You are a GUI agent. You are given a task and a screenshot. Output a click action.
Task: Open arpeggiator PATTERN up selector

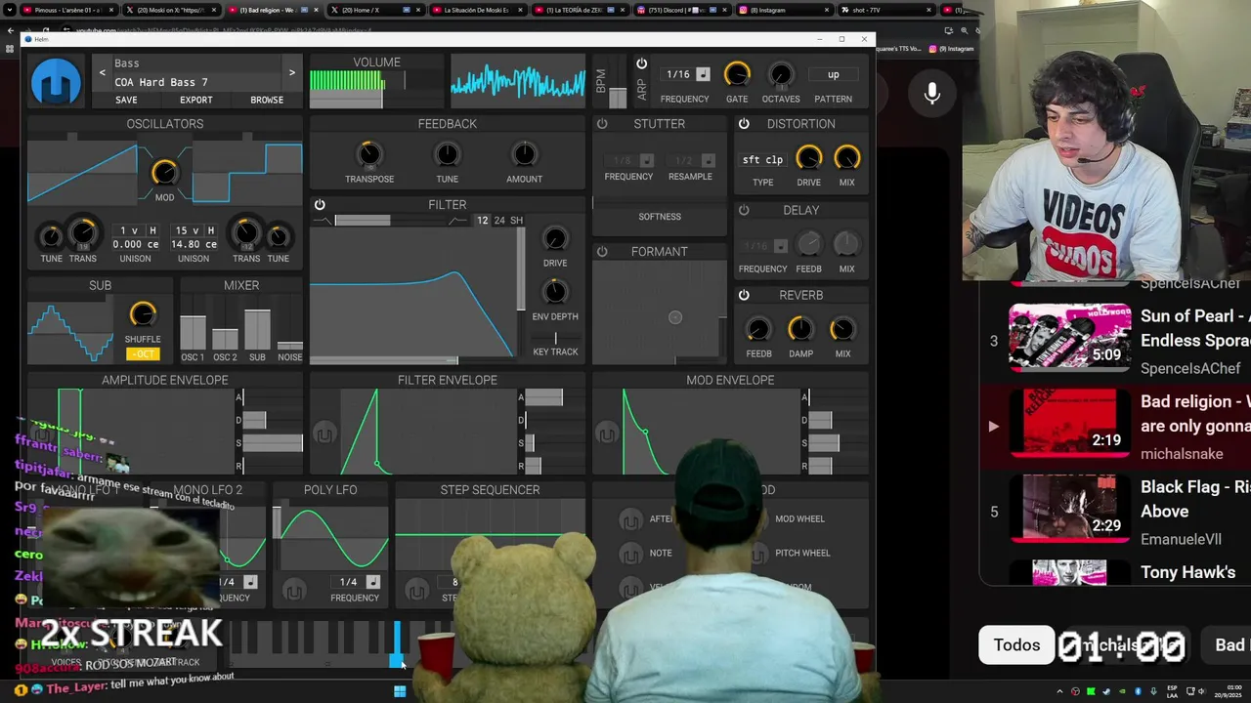[833, 74]
